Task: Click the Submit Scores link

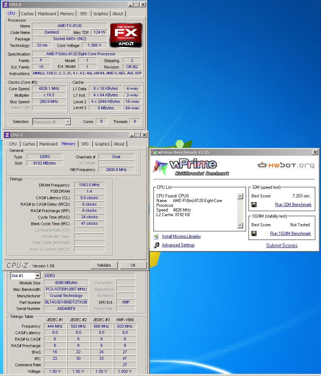Action: coord(282,245)
